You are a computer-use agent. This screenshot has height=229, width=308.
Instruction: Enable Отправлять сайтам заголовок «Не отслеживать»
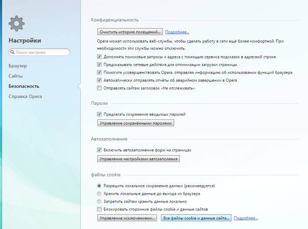point(99,88)
